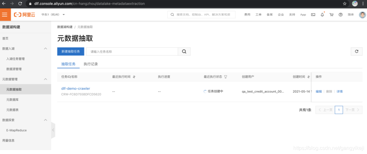The height and width of the screenshot is (154, 367).
Task: Open the user avatar in console header
Action: point(362,15)
